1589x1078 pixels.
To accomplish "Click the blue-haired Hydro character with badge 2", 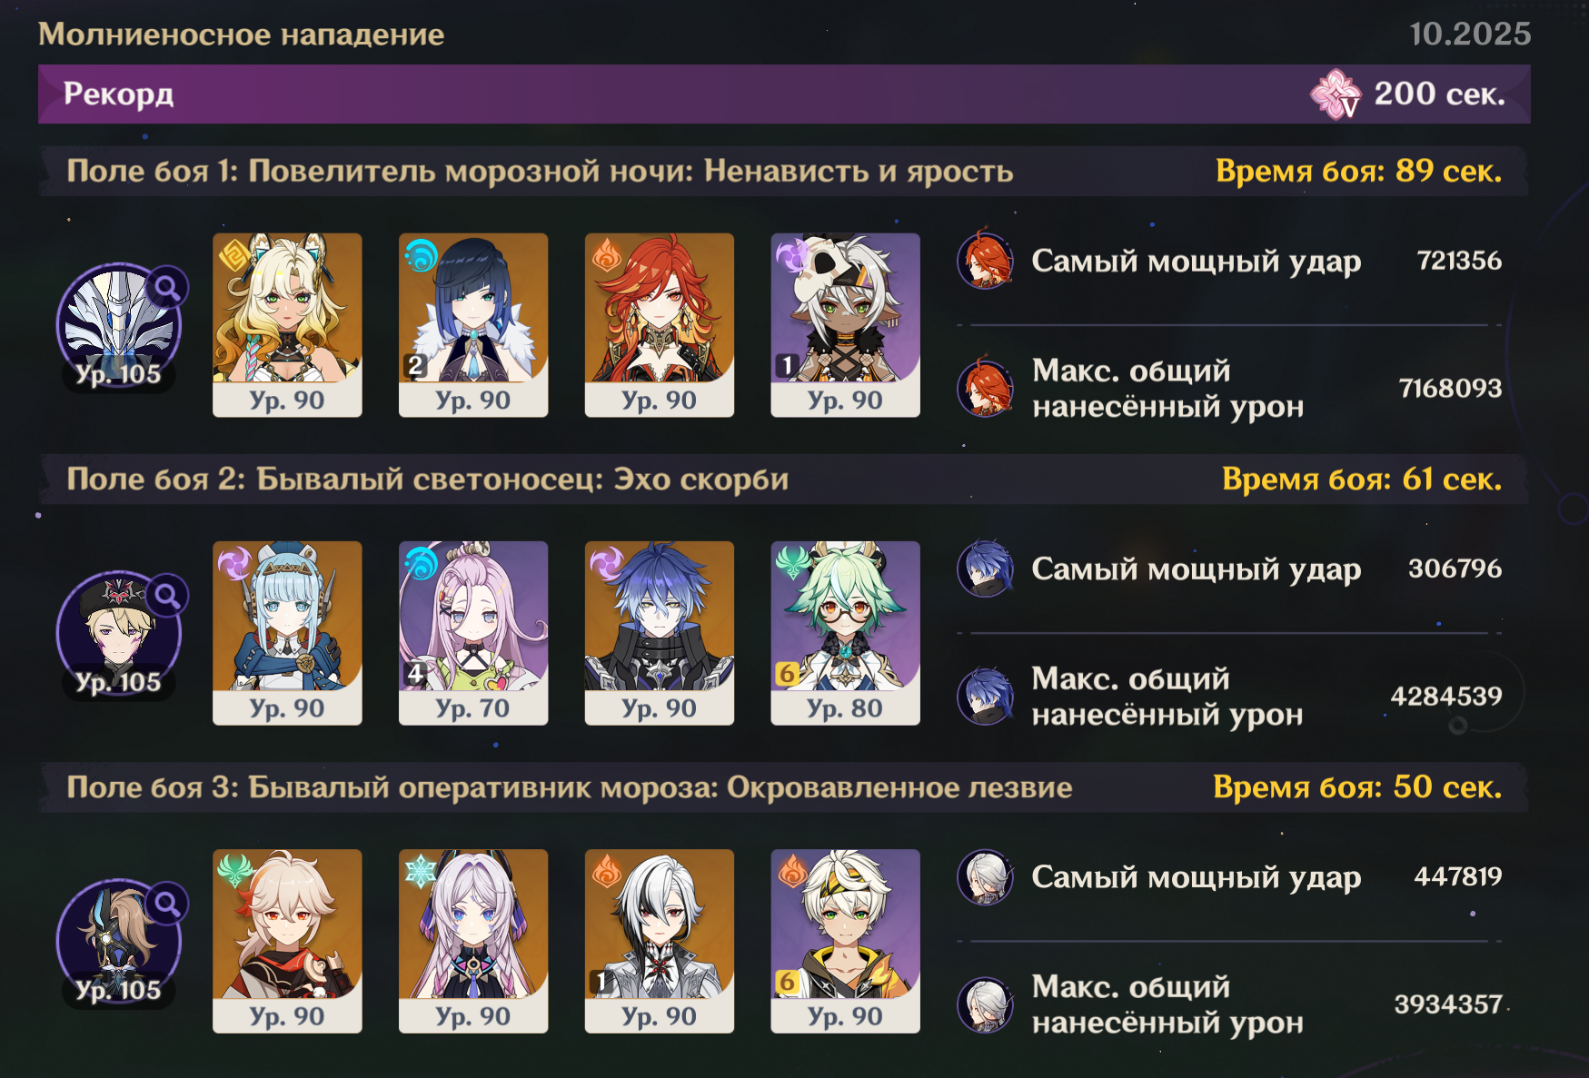I will click(x=473, y=325).
